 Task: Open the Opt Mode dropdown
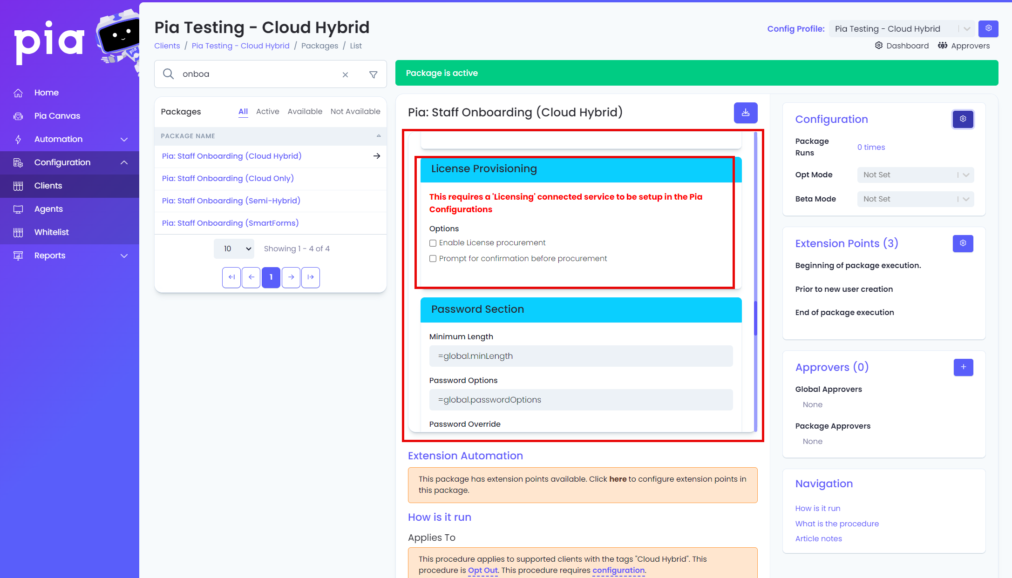point(915,175)
